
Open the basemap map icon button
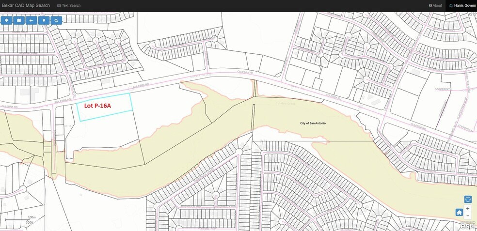19,20
